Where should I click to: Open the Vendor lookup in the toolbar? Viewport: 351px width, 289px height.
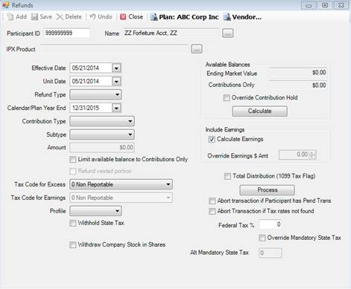coord(243,17)
